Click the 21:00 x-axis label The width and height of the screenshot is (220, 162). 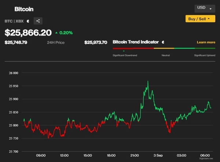135,155
